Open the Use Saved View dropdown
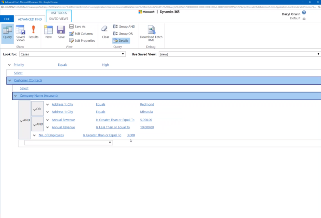The height and width of the screenshot is (218, 321). click(x=240, y=54)
